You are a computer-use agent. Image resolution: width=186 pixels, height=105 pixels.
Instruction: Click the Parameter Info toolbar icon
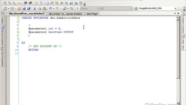(x=10, y=3)
